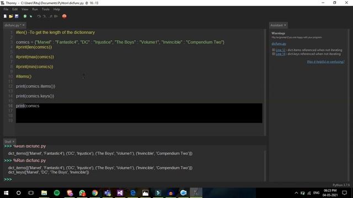
Task: Click the Resume debug icon
Action: 56,16
